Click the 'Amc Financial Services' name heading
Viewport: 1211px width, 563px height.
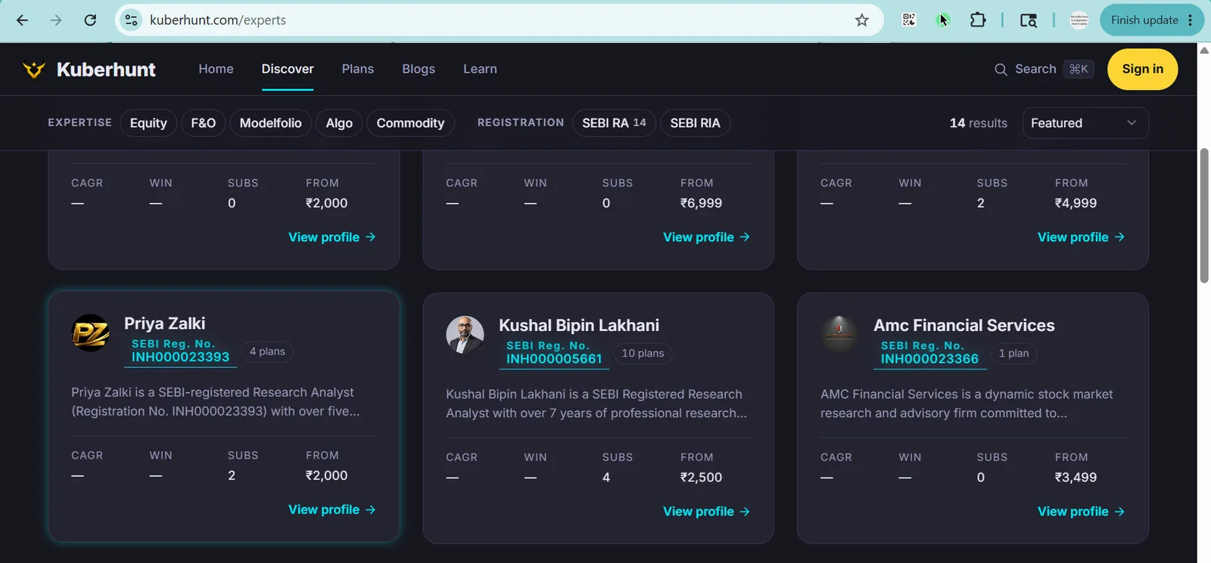(x=964, y=325)
